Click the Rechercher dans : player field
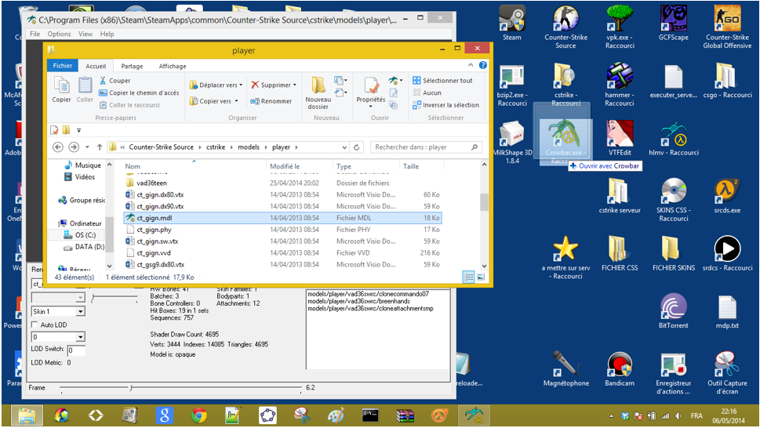The height and width of the screenshot is (428, 760). [427, 147]
